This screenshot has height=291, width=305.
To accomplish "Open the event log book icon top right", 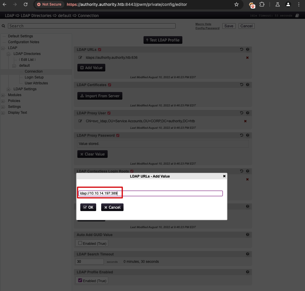I will click(297, 15).
